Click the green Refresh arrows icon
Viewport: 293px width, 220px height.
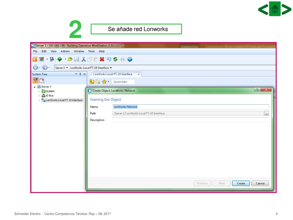115,59
